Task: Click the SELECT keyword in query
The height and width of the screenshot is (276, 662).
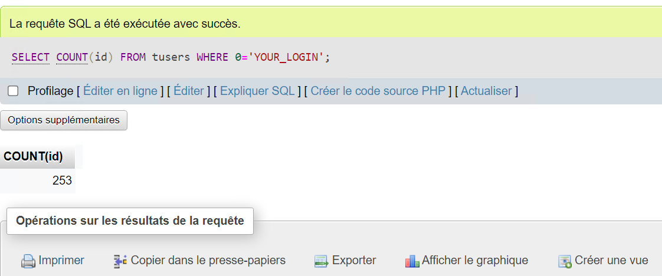Action: pos(31,57)
